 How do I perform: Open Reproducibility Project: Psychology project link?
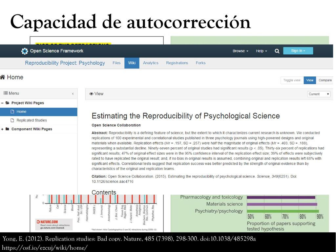65,63
